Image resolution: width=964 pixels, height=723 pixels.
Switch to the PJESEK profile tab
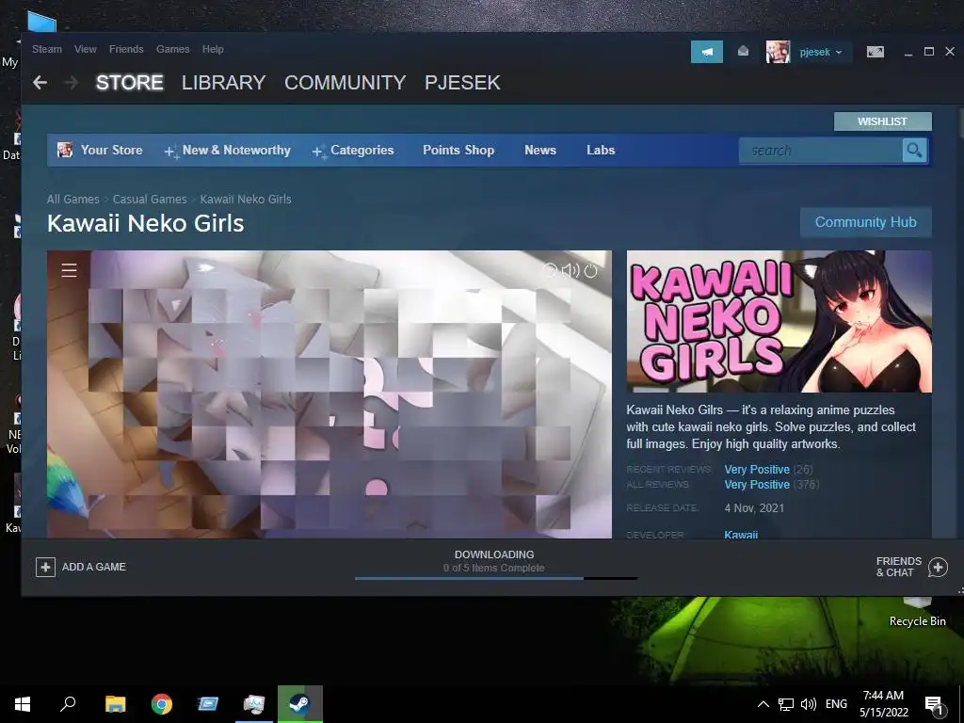(x=462, y=83)
